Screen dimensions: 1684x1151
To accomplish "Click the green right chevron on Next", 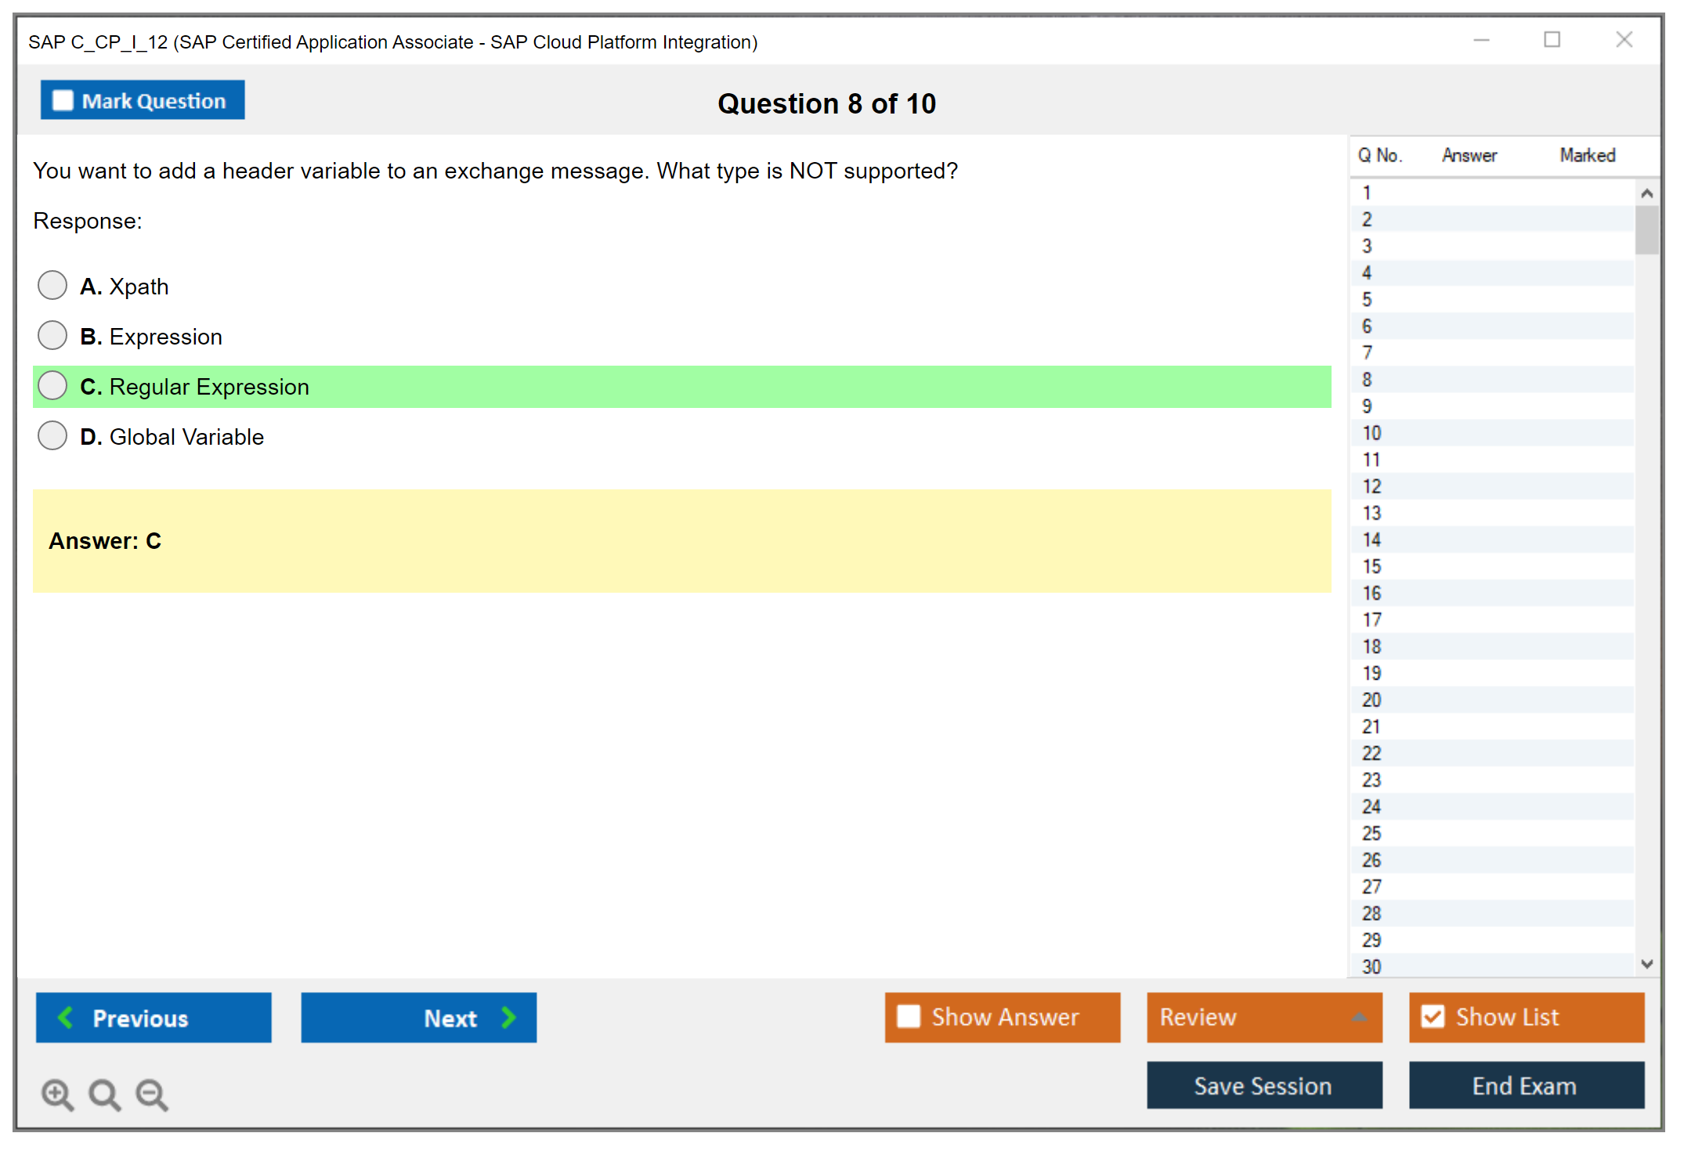I will (508, 1018).
